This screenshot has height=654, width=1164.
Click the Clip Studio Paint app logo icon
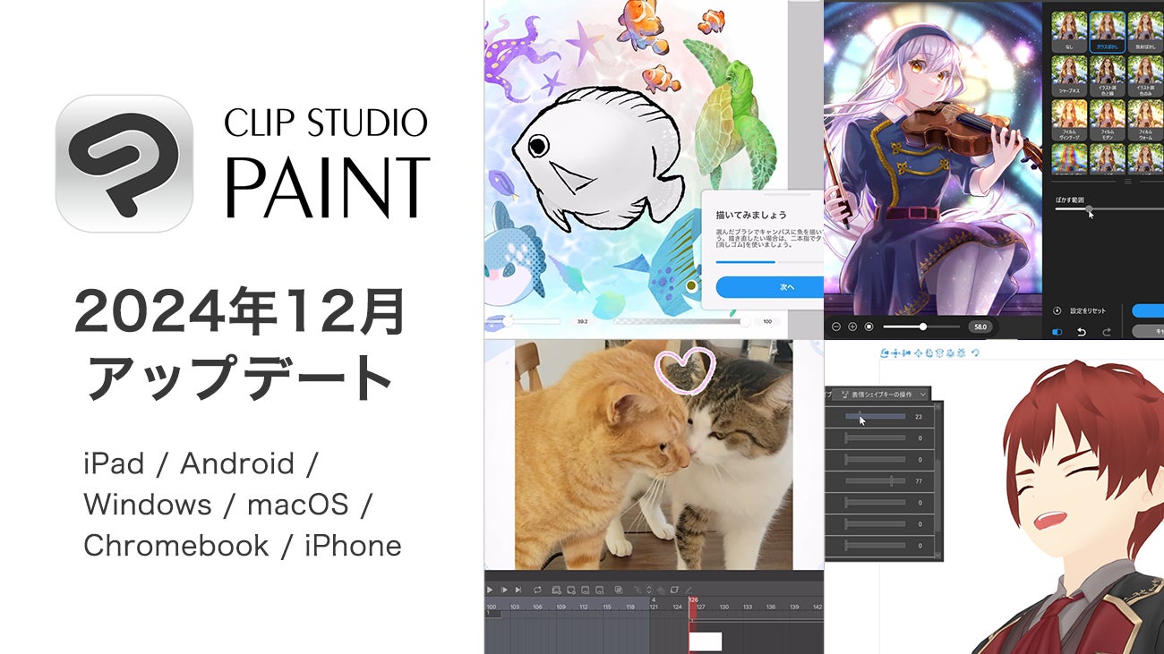point(124,164)
